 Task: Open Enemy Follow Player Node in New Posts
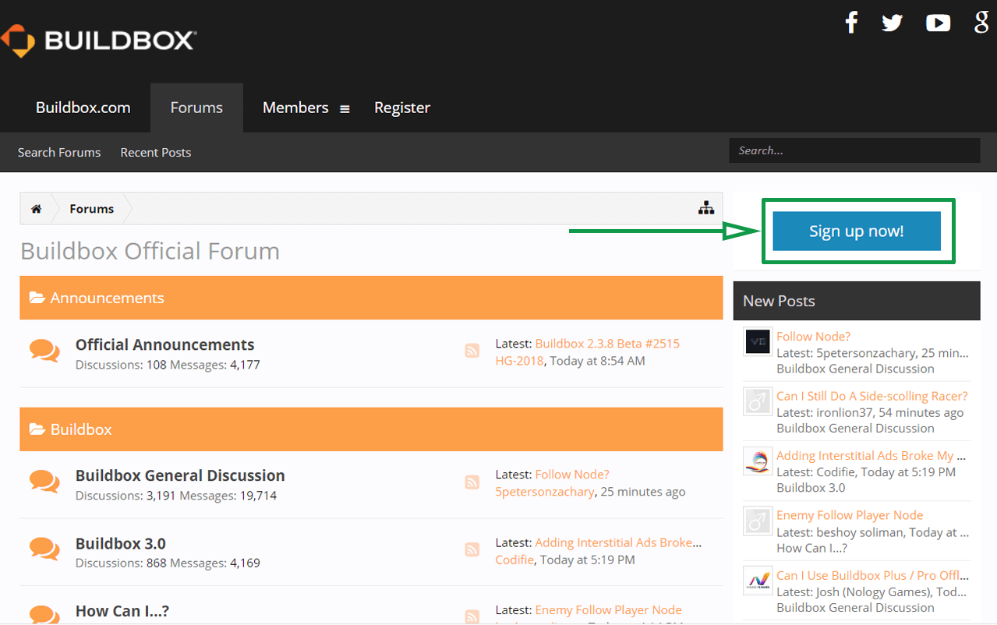point(850,515)
